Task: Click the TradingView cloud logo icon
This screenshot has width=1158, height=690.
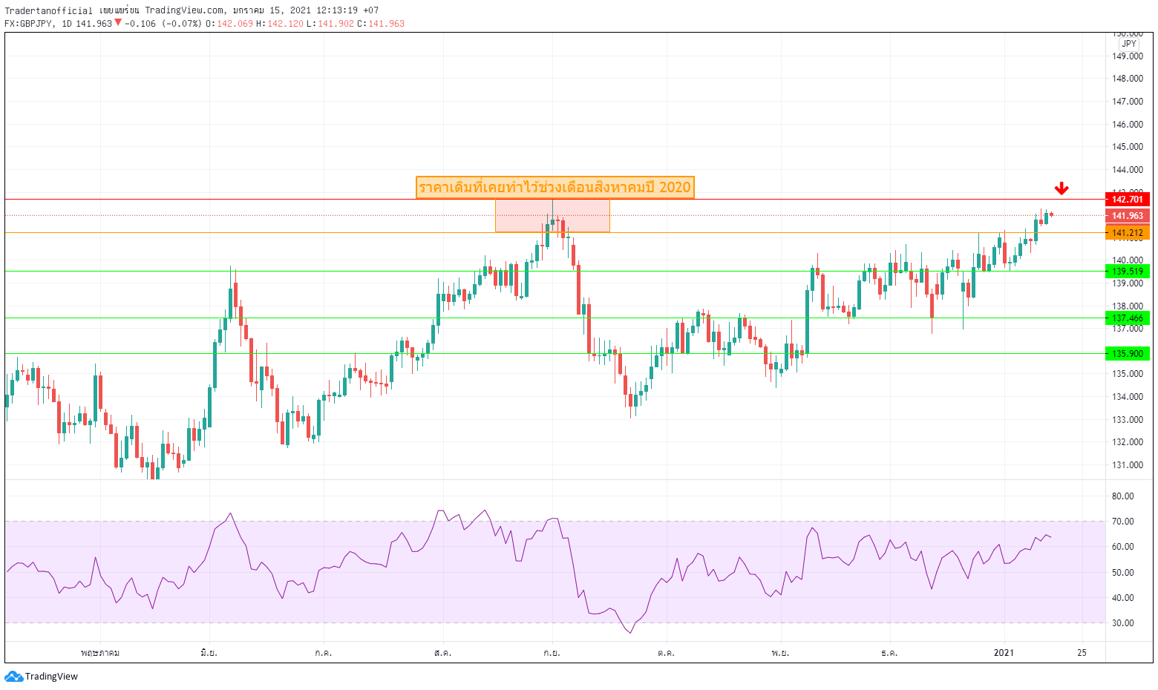Action: coord(13,677)
